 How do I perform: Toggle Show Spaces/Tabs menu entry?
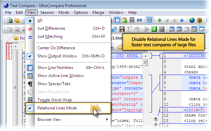[68, 84]
